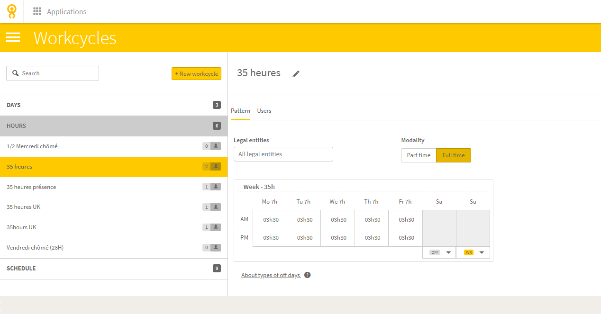Click the Lucca logo icon
The height and width of the screenshot is (314, 601).
[11, 11]
